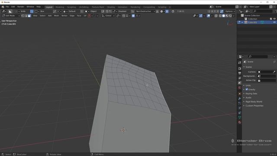Expand the Units panel
277x156 pixels.
tap(248, 85)
